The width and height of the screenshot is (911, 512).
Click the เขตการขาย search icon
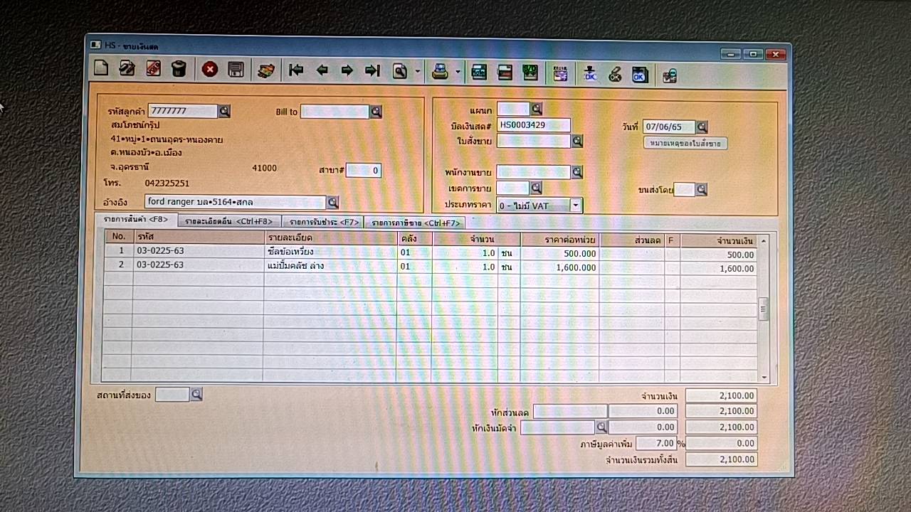536,188
